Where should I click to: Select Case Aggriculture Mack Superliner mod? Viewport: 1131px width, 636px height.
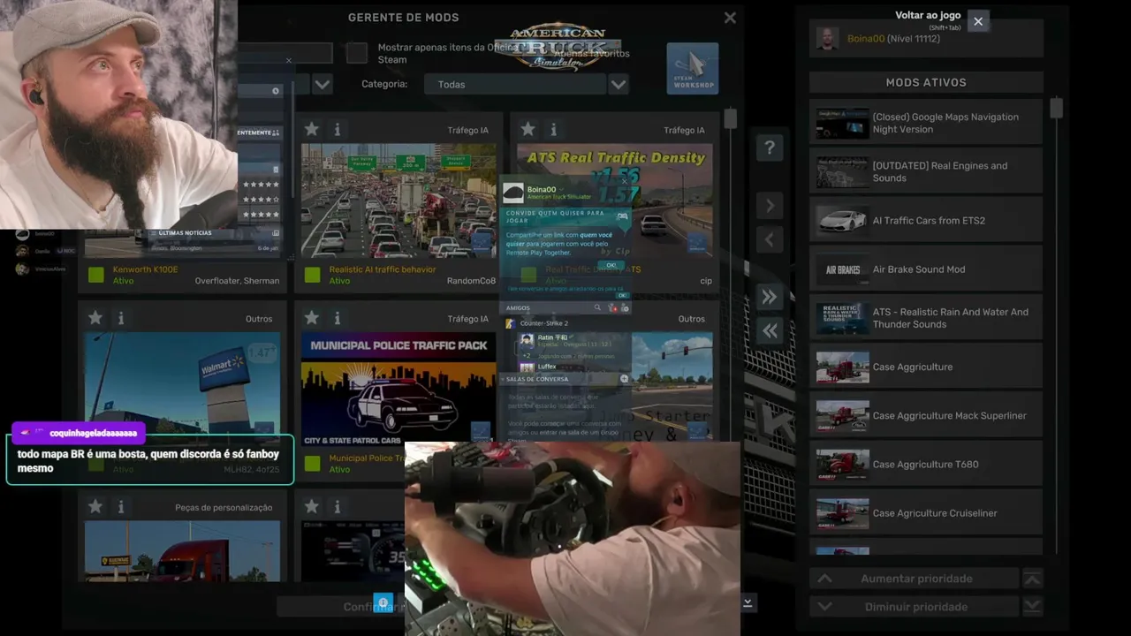[926, 415]
